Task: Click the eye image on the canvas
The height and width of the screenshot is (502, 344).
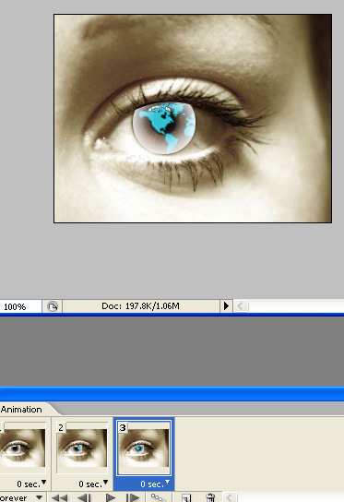Action: point(193,118)
